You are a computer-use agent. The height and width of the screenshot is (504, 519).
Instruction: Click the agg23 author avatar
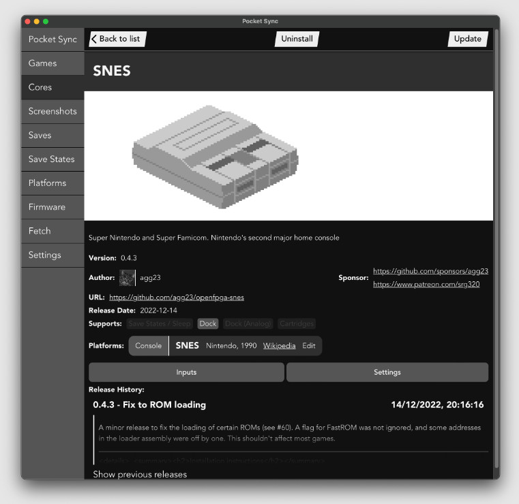click(x=127, y=278)
